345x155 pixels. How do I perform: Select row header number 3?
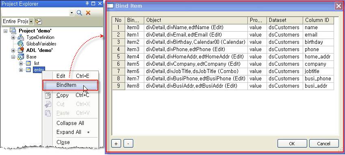(118, 42)
